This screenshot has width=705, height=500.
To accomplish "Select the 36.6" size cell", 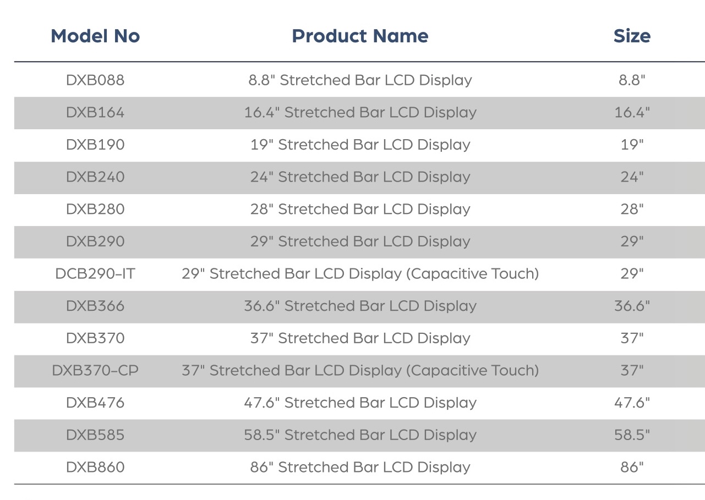I will pos(632,306).
